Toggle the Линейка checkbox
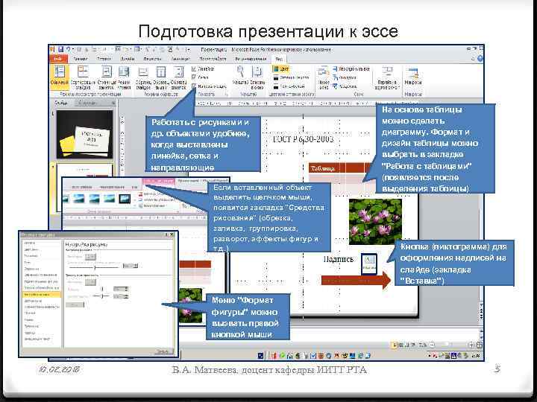Screen dimensions: 537x402 pos(194,68)
